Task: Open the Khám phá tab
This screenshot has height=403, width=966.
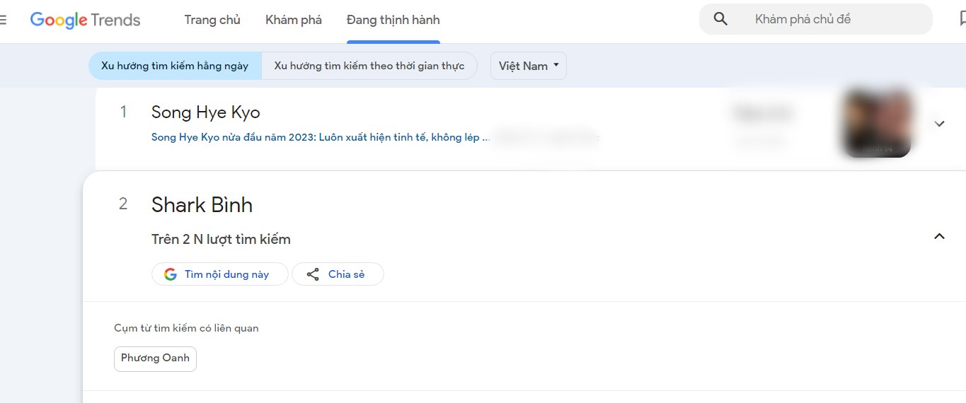Action: (x=294, y=20)
